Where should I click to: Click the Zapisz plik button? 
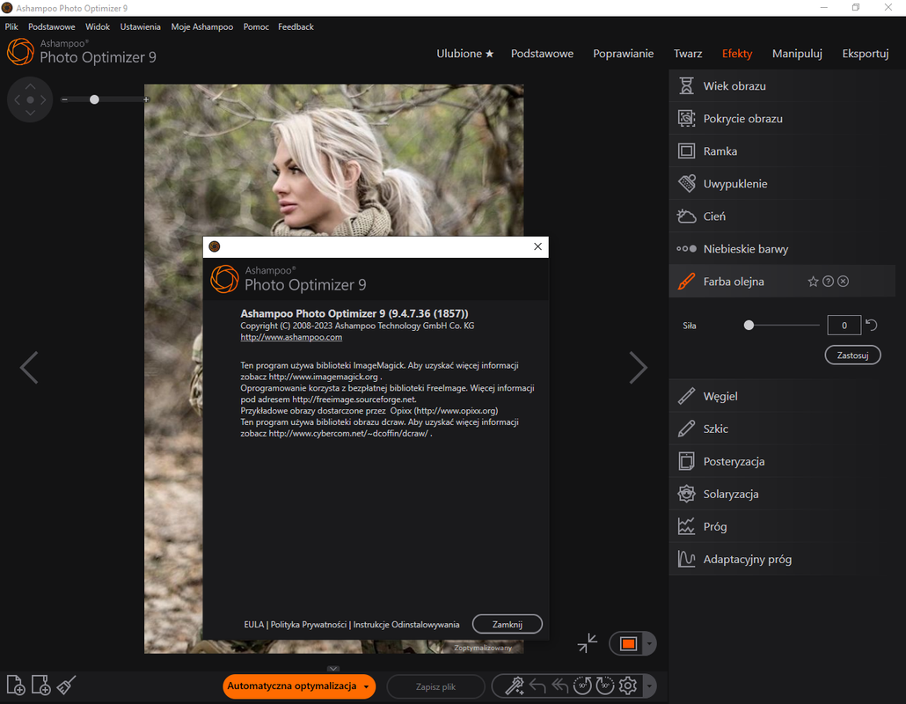click(x=435, y=686)
